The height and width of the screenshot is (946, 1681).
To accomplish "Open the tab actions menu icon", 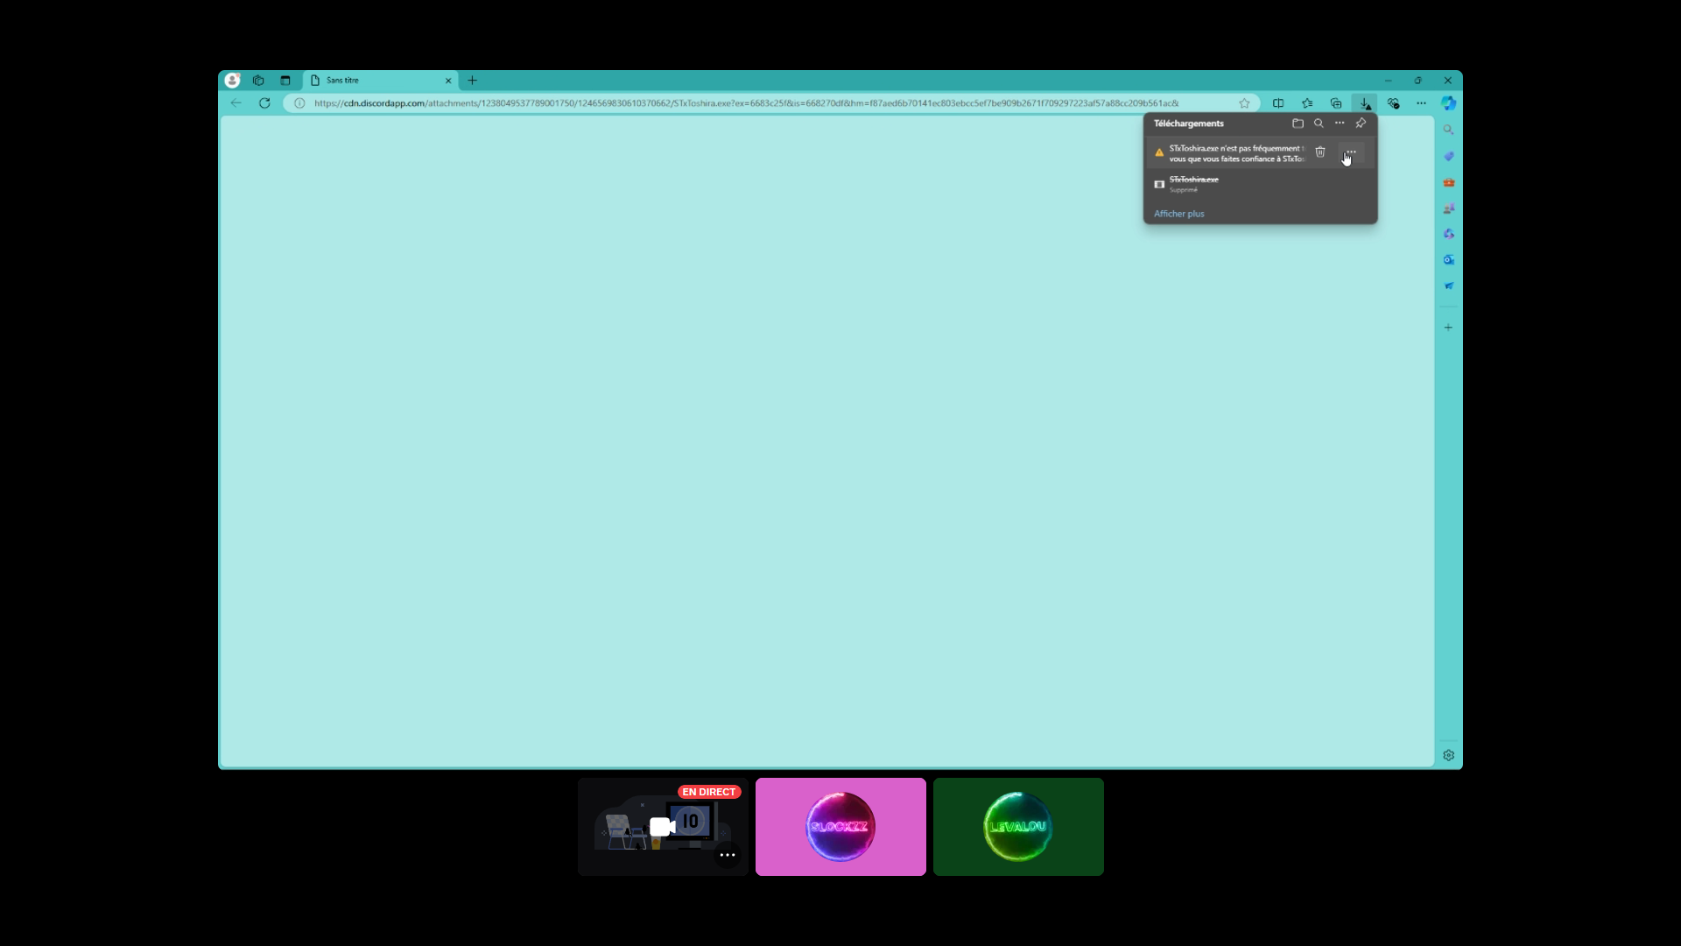I will pos(285,81).
